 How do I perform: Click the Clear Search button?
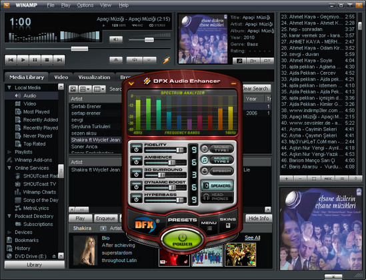point(257,89)
